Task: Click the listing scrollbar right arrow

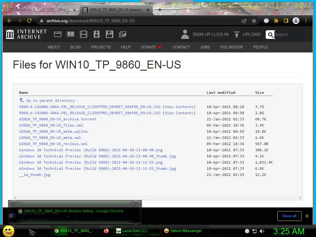Action: tap(300, 198)
